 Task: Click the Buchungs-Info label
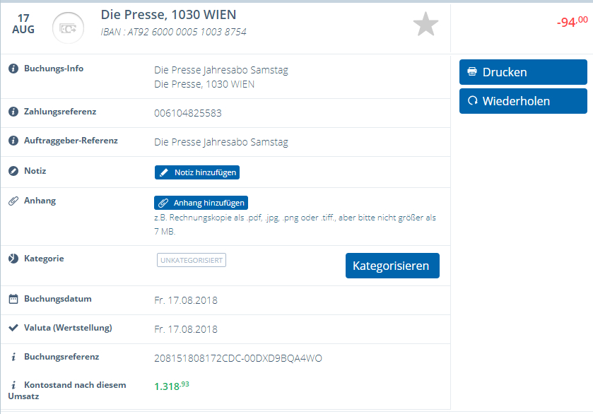pos(54,69)
